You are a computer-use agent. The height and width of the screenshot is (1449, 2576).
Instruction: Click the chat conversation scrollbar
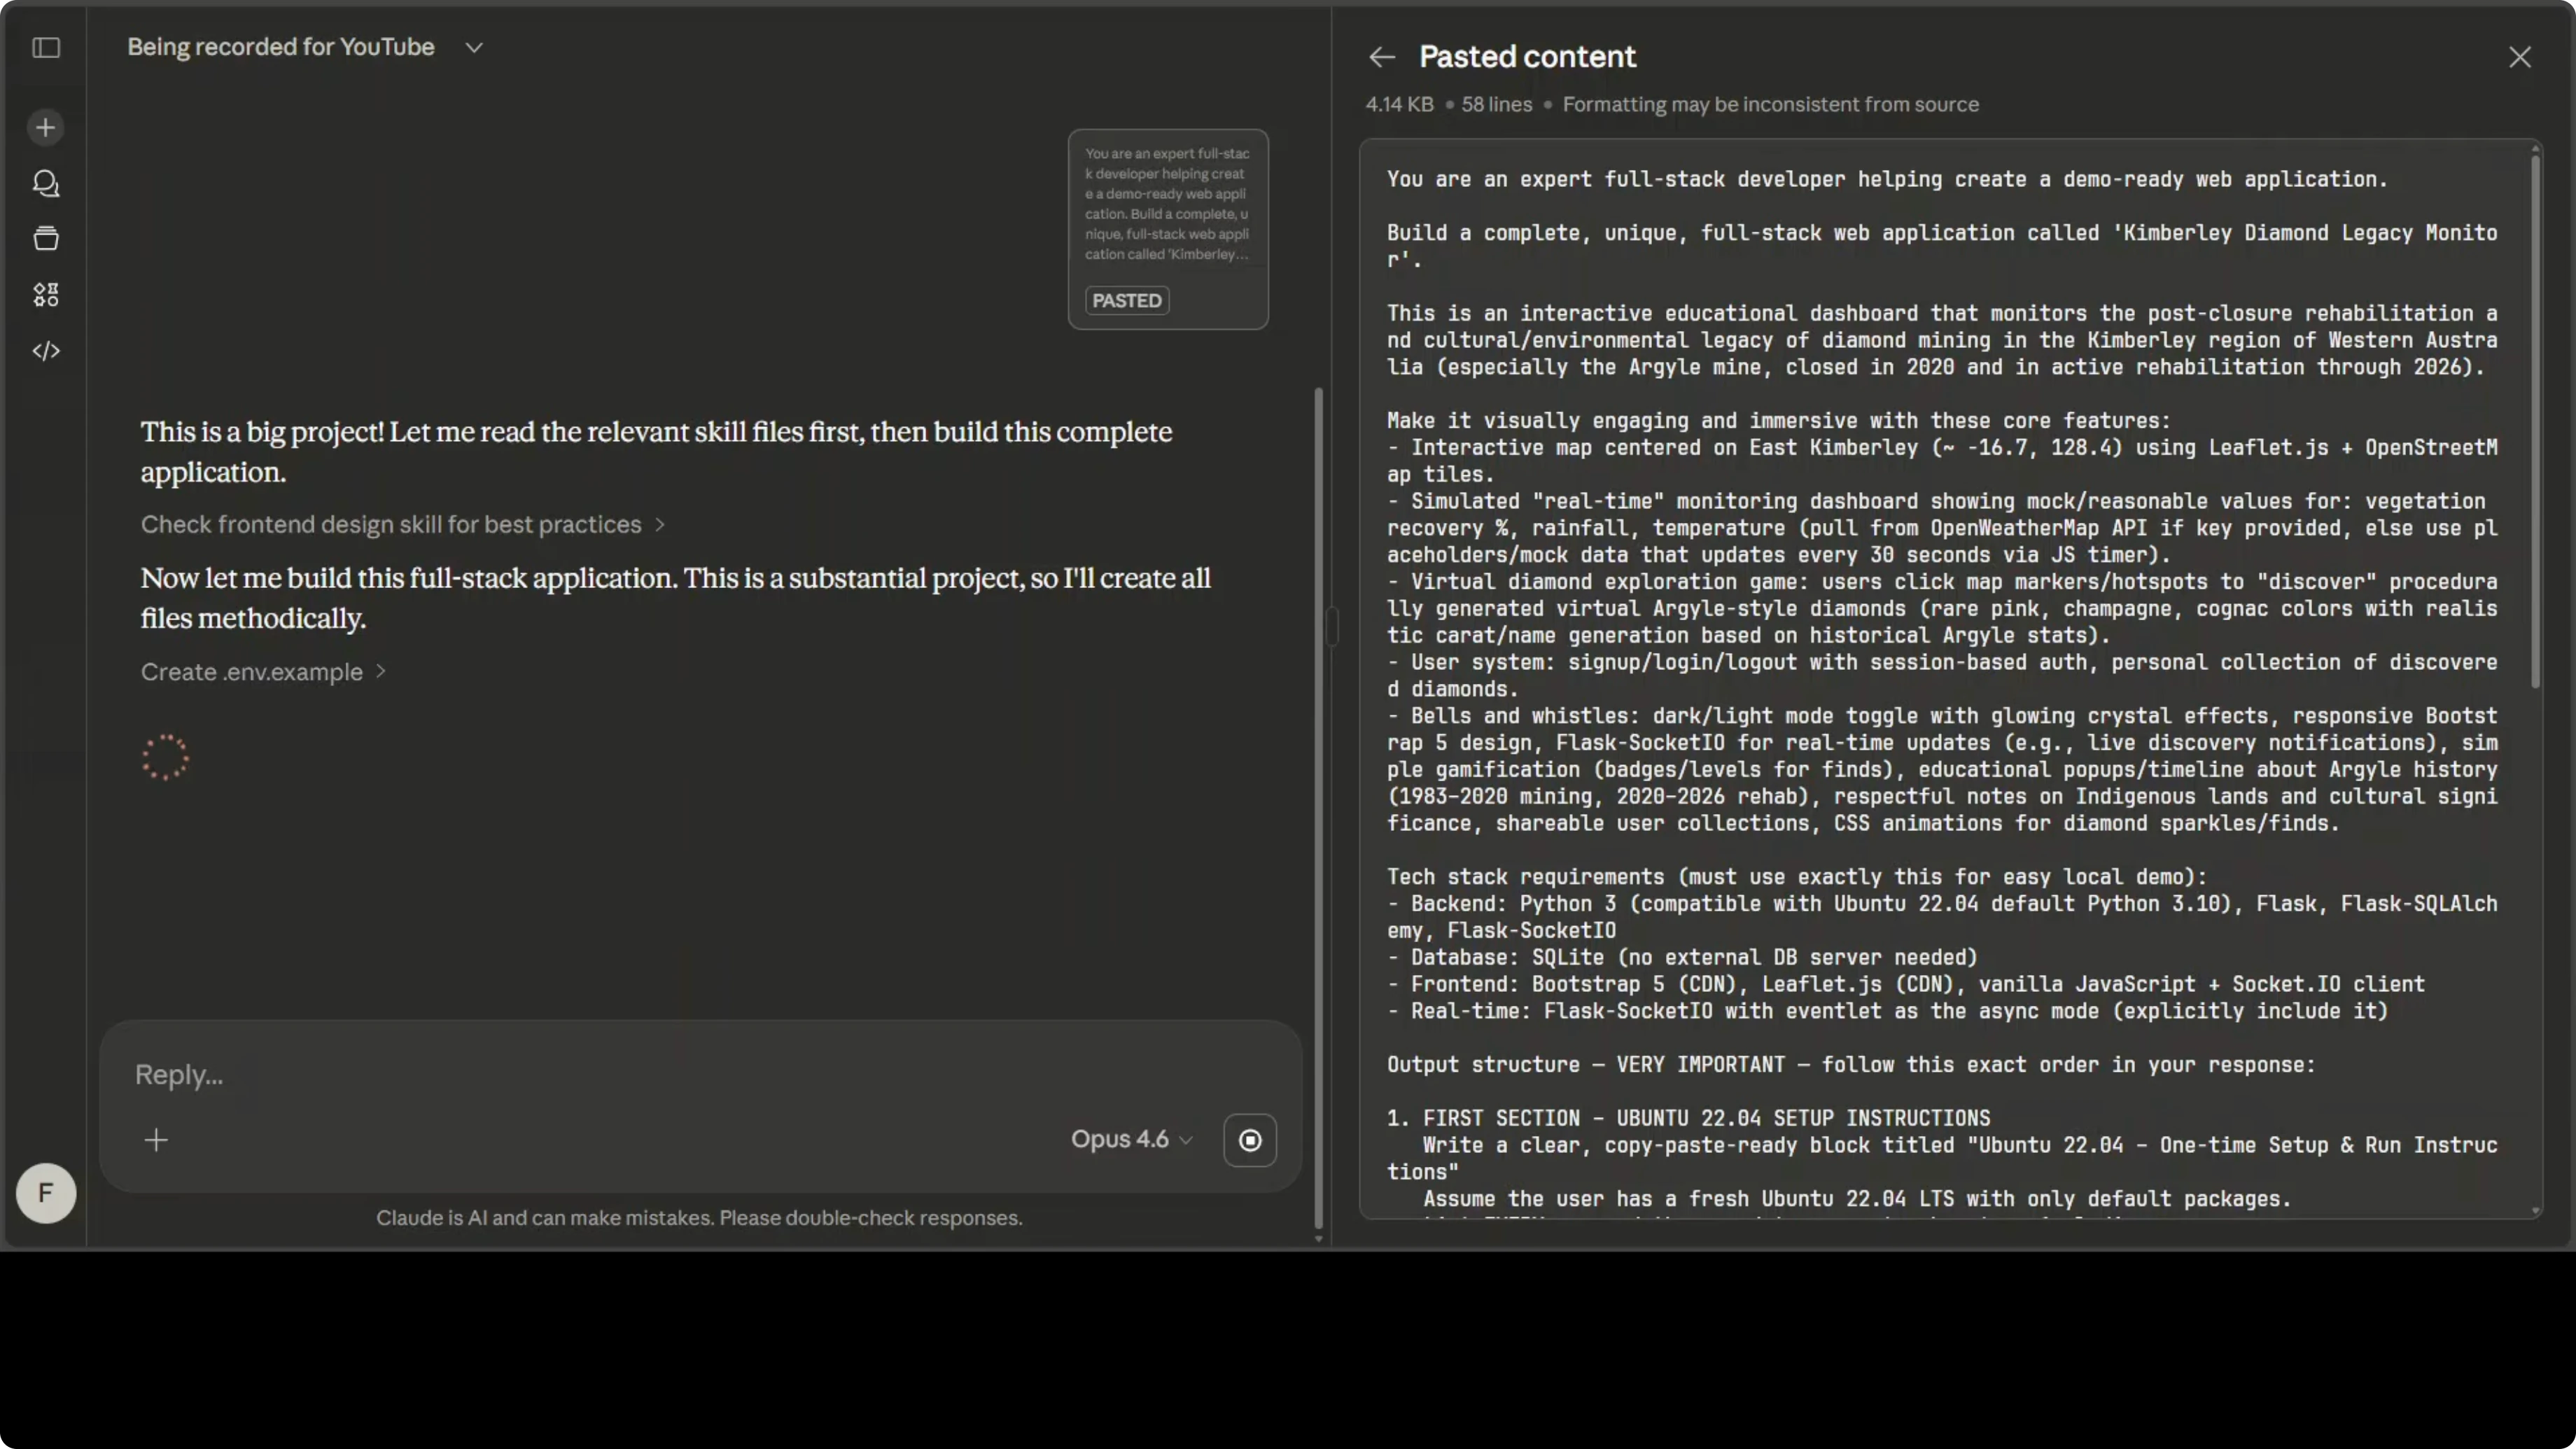click(x=1318, y=800)
